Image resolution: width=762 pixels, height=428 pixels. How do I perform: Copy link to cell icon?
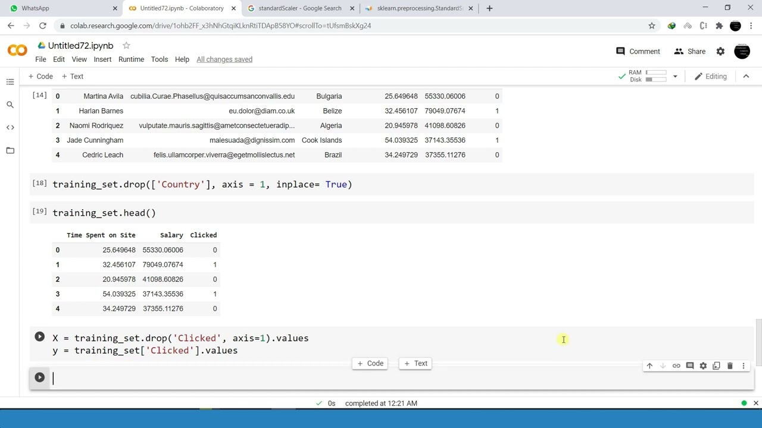pyautogui.click(x=676, y=366)
